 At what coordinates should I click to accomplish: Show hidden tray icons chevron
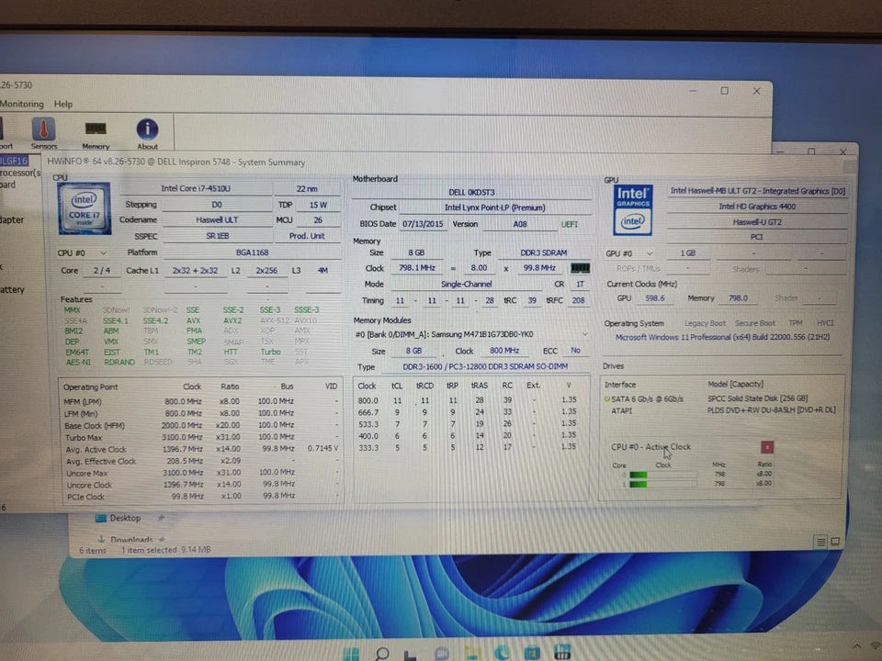pos(856,647)
